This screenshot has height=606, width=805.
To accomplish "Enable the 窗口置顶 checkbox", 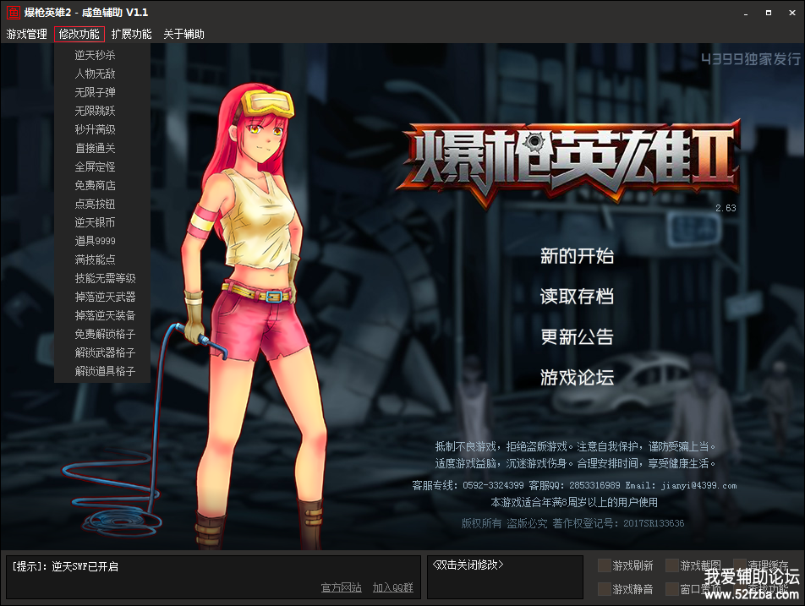I will [672, 589].
